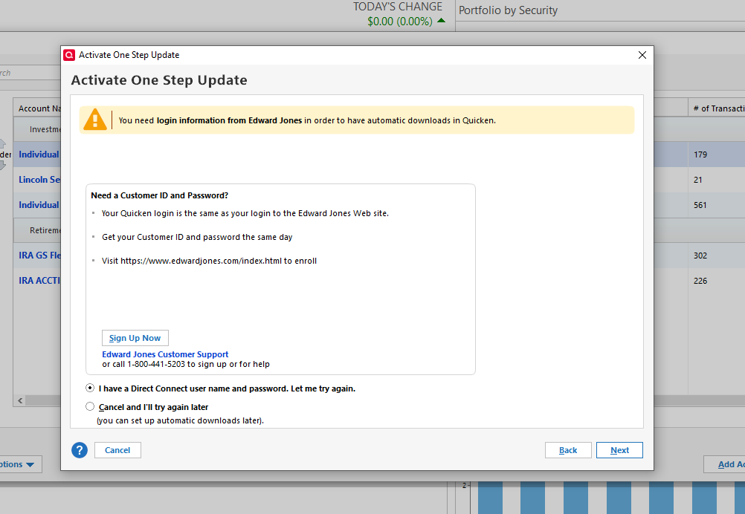Click the search field in background window
Screen dimensions: 745x514
[30, 73]
